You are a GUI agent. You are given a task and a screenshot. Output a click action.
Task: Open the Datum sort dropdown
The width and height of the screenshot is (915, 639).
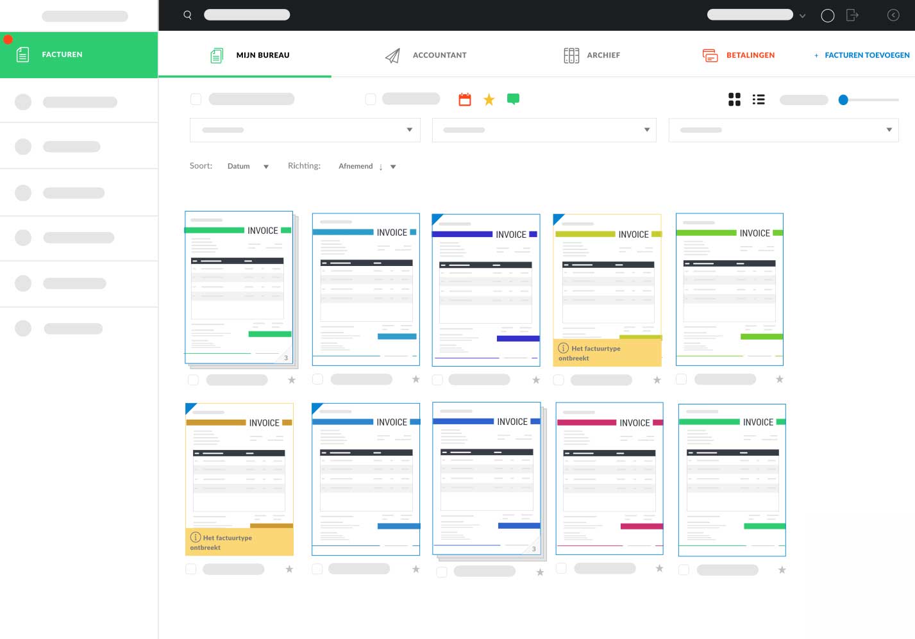pyautogui.click(x=248, y=166)
